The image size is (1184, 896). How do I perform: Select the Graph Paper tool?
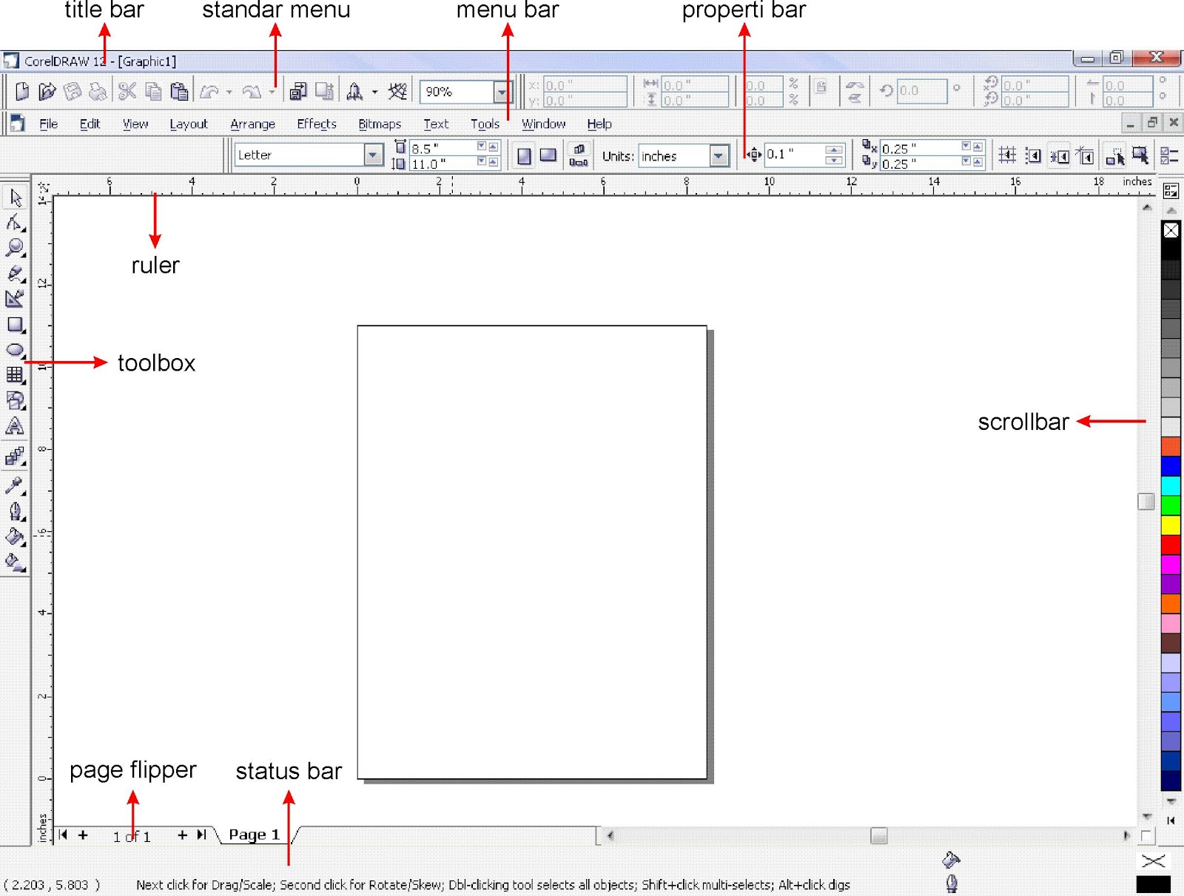(x=16, y=375)
